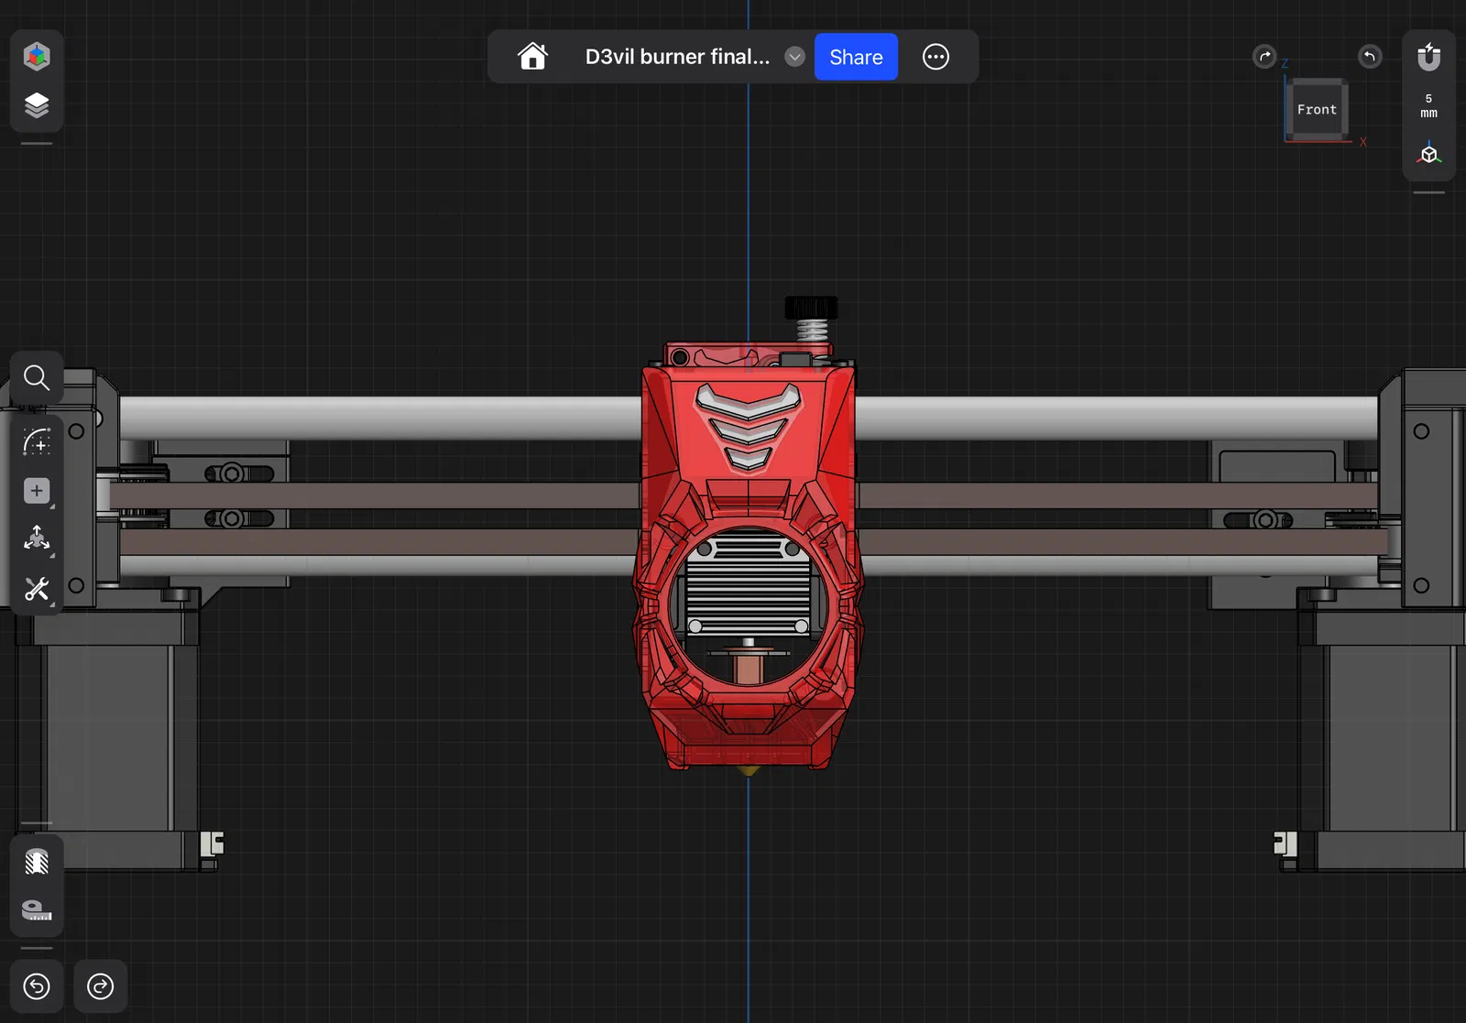Select the sketch arc tool
The width and height of the screenshot is (1466, 1023).
pos(37,442)
